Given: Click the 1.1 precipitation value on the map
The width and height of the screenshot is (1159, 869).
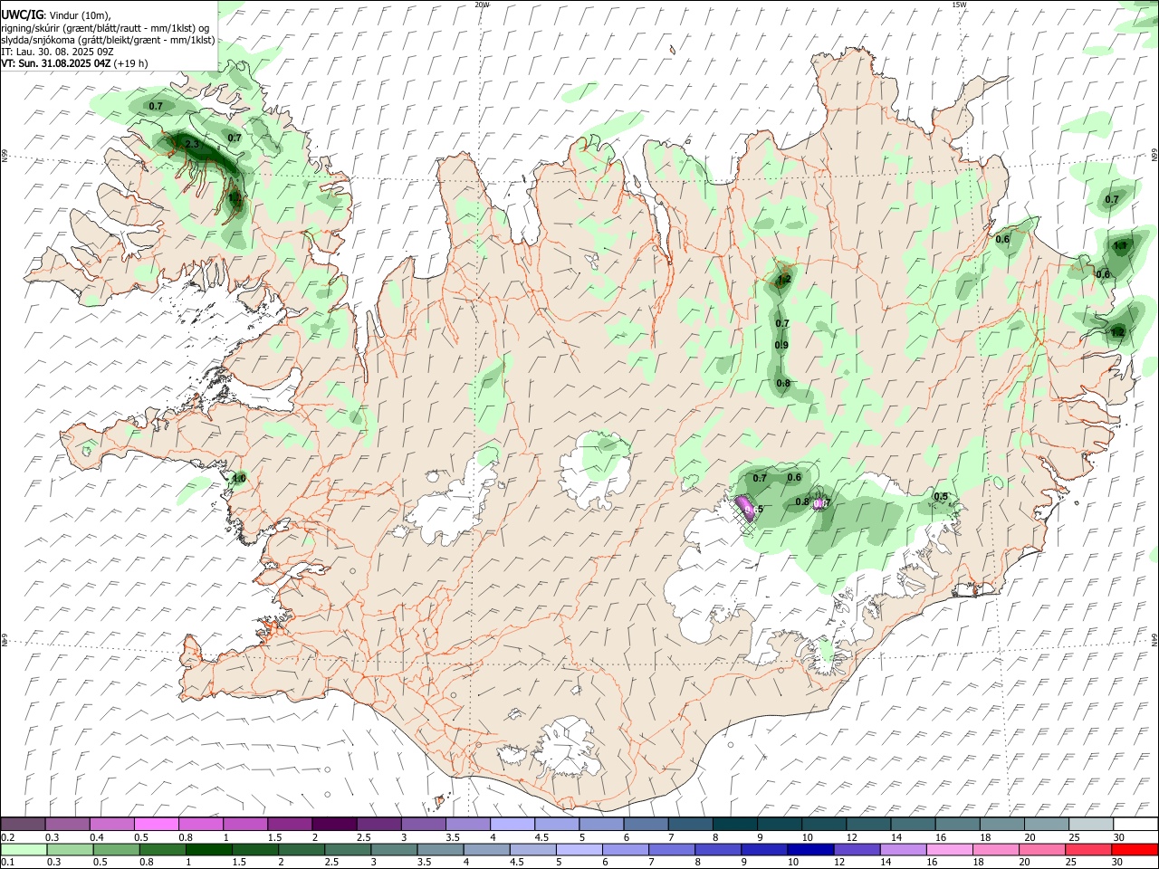Looking at the screenshot, I should [1120, 245].
